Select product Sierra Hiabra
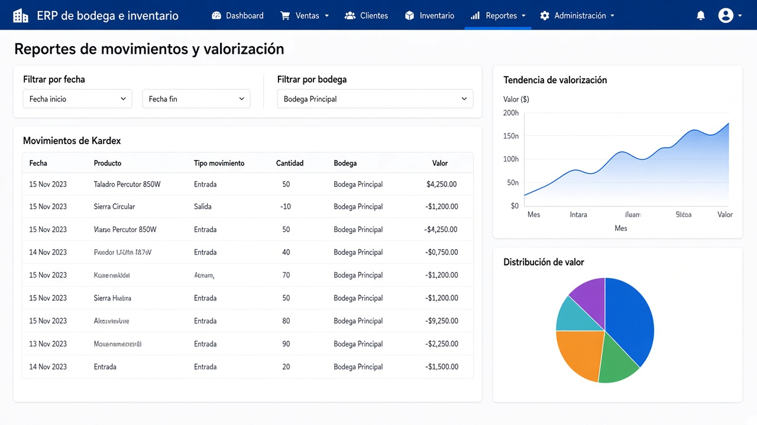 pyautogui.click(x=112, y=298)
